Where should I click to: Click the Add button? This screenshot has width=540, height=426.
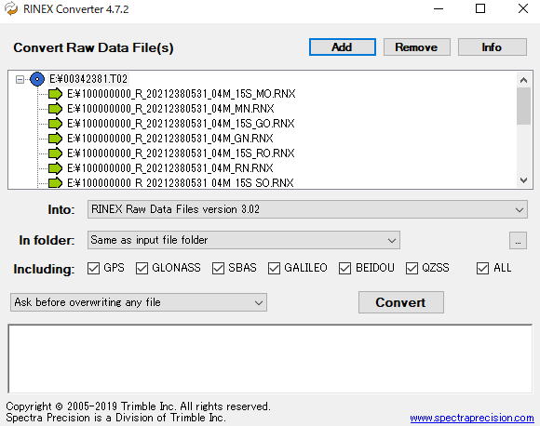[x=343, y=47]
